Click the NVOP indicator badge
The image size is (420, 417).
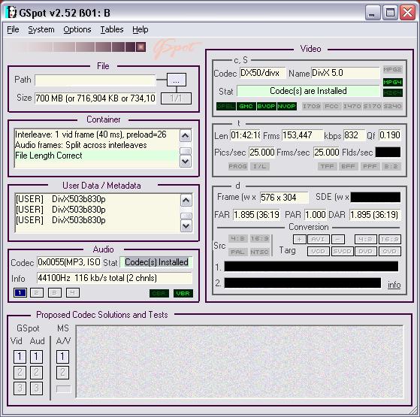[286, 107]
